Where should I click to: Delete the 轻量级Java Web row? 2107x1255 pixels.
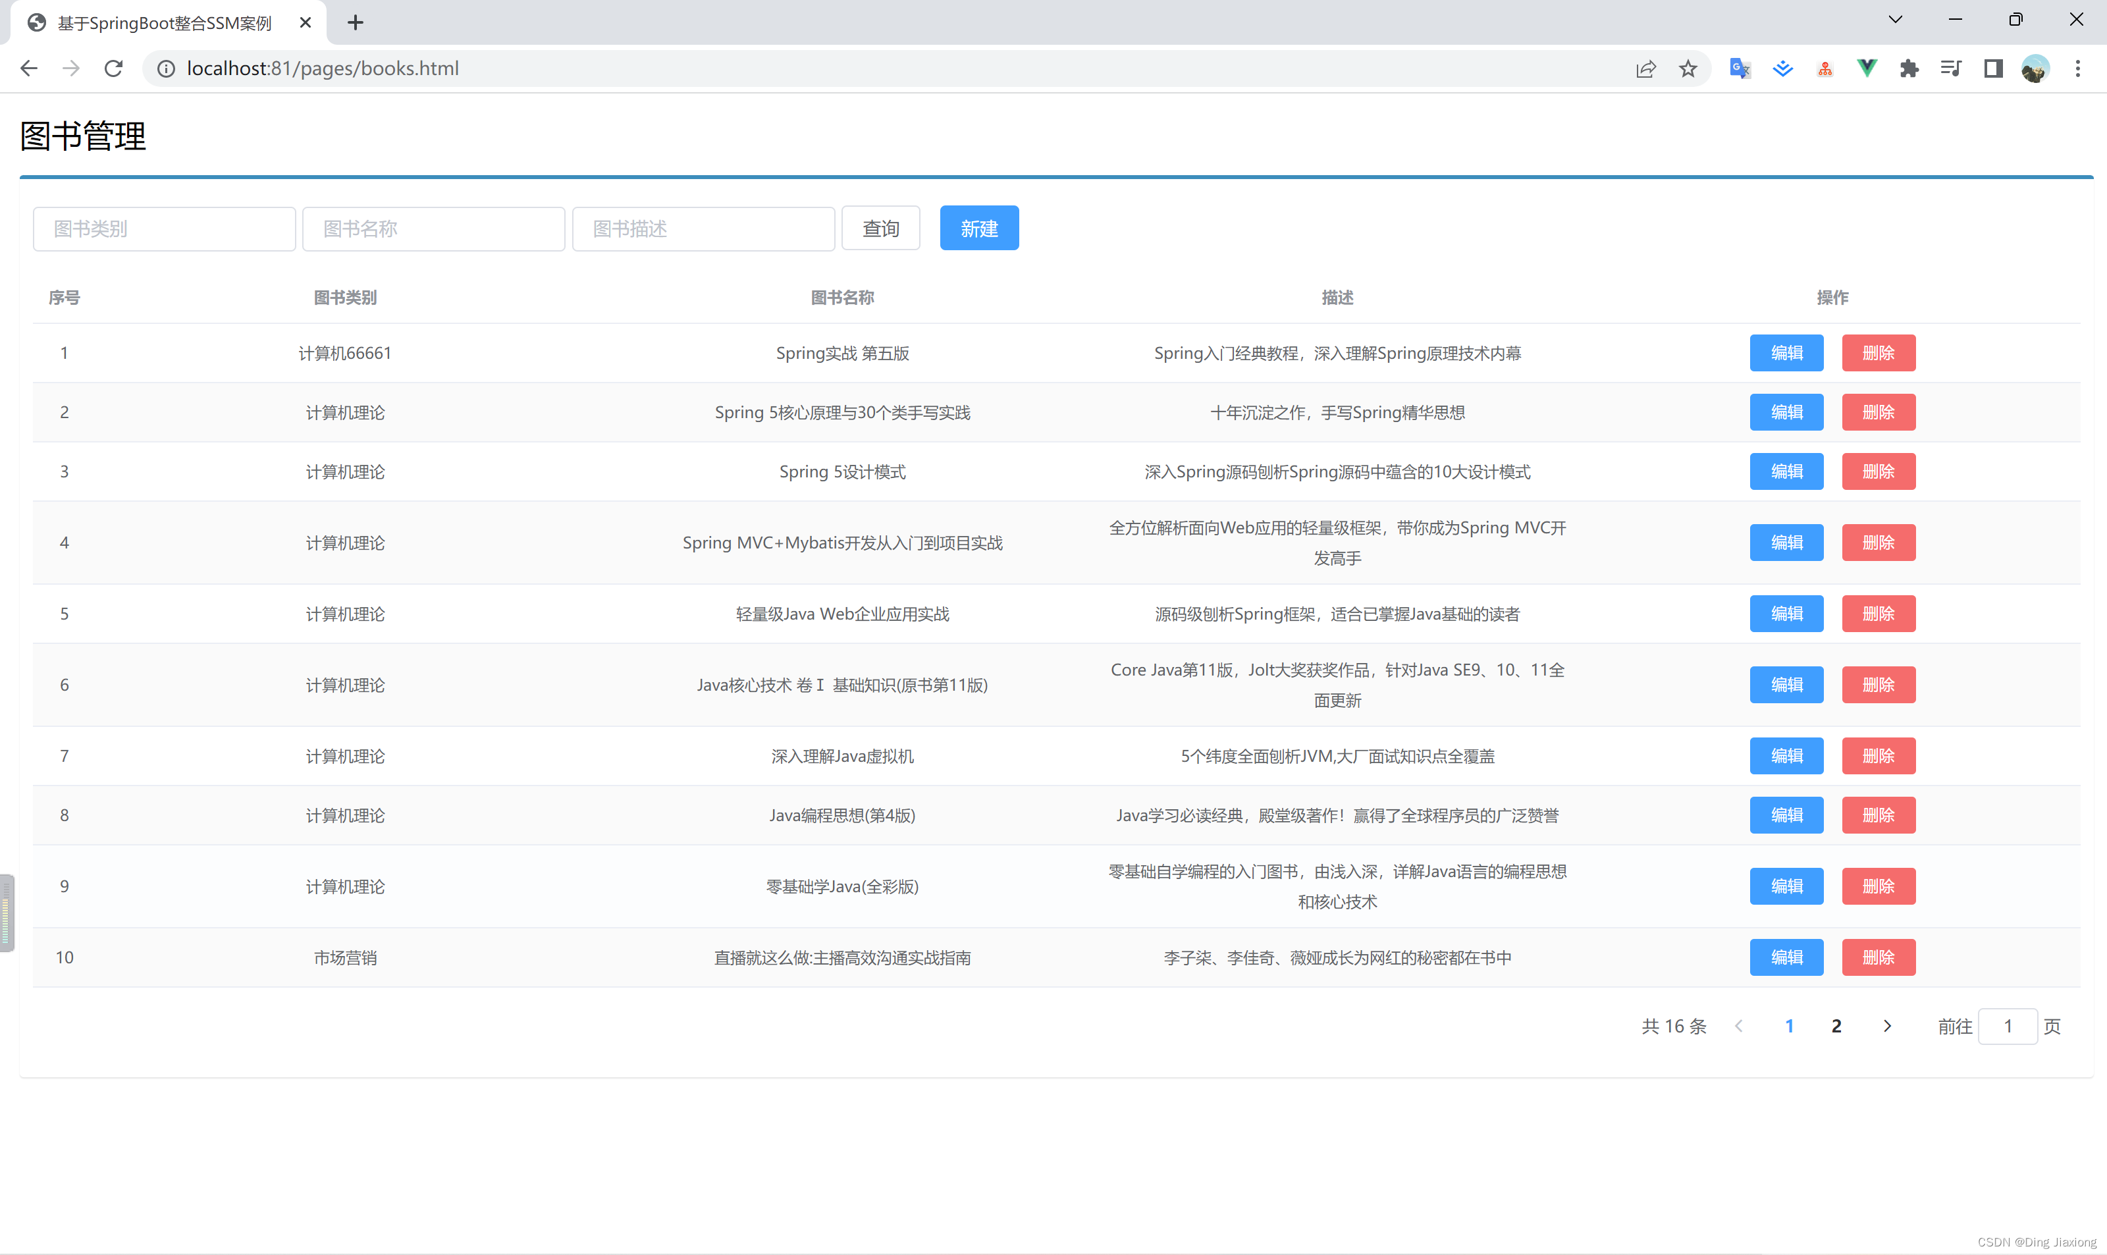[x=1879, y=613]
